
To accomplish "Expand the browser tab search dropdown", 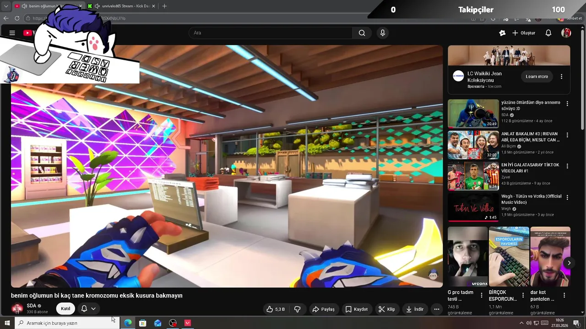I will coord(6,6).
